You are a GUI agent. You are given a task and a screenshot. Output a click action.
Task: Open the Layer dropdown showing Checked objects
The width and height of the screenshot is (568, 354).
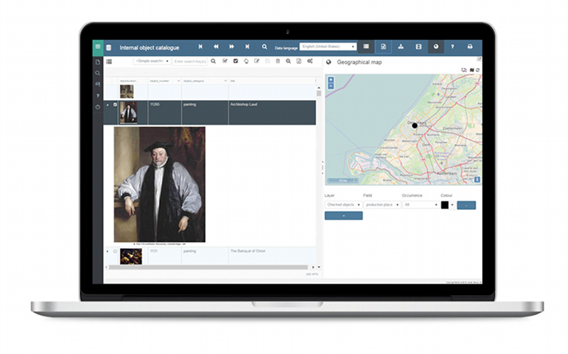click(x=344, y=205)
